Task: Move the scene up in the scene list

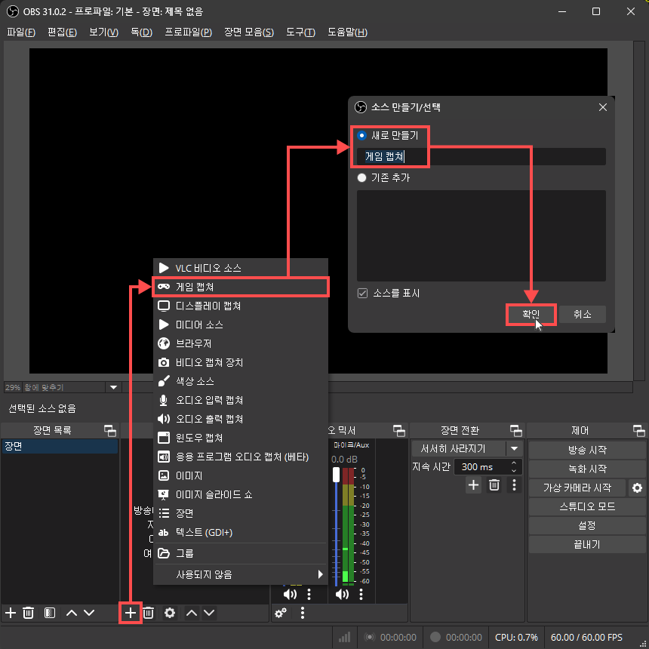Action: (72, 613)
